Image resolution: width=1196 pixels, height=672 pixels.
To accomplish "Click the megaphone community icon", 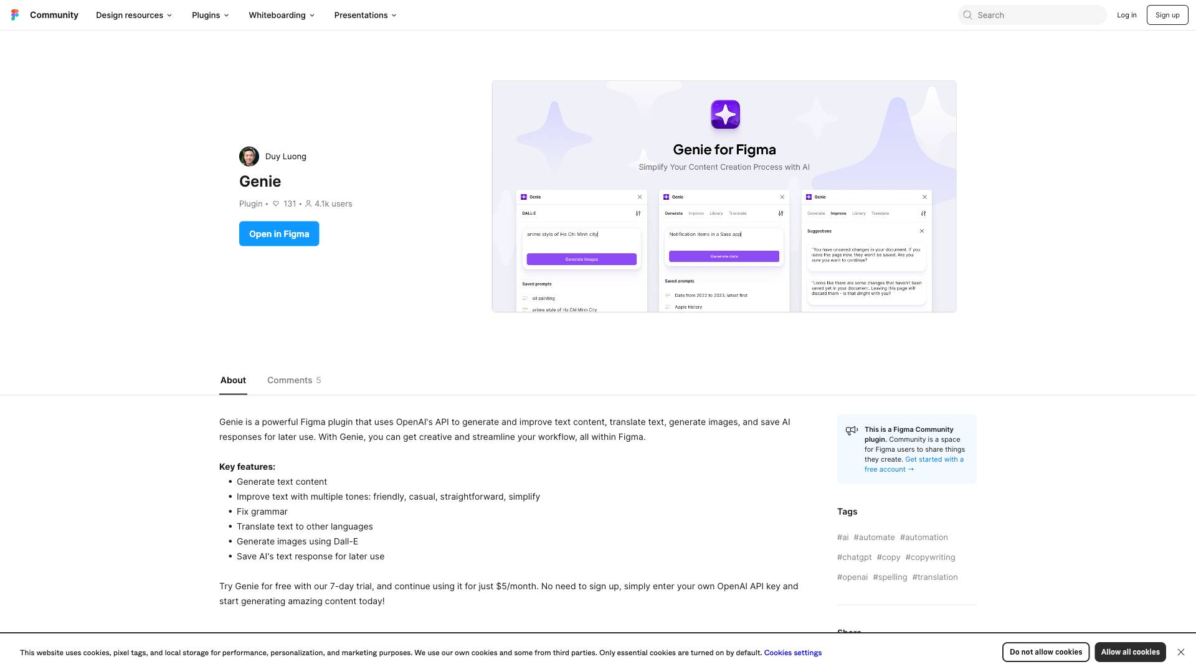I will (852, 431).
